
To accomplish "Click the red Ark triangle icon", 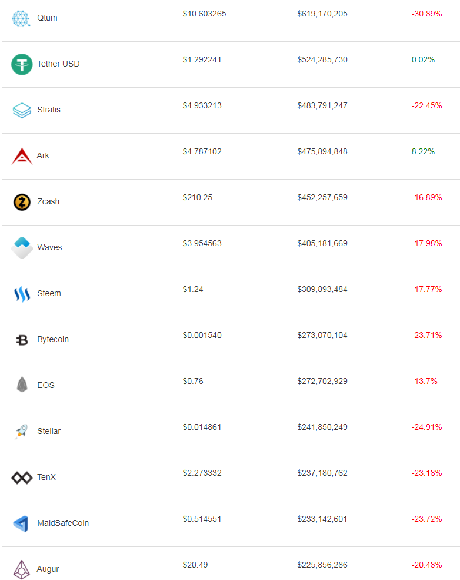I will tap(22, 156).
